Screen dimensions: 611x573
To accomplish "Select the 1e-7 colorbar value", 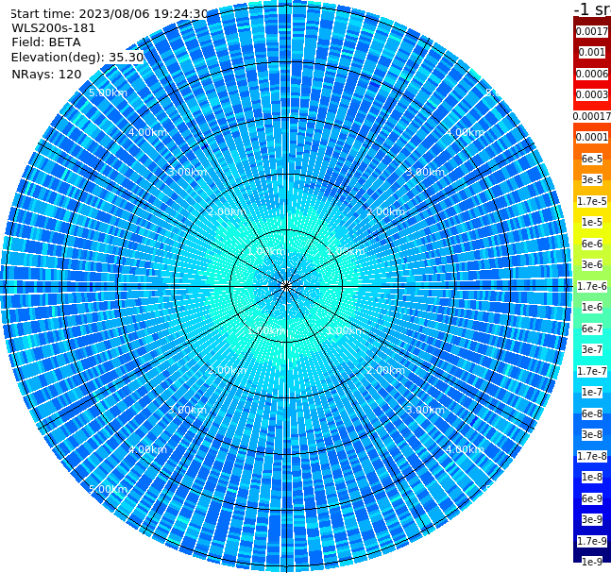I will [x=592, y=392].
